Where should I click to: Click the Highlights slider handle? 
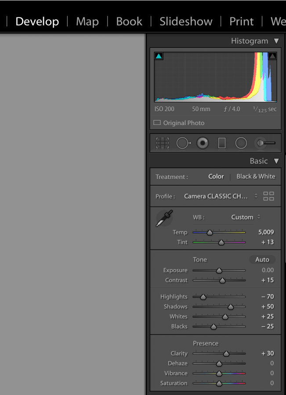[203, 297]
